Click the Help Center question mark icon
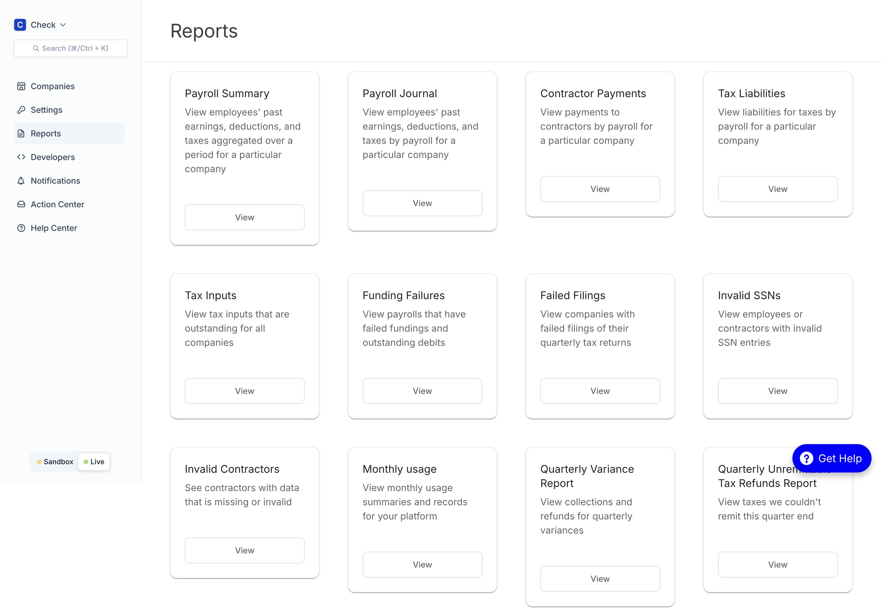 tap(21, 228)
